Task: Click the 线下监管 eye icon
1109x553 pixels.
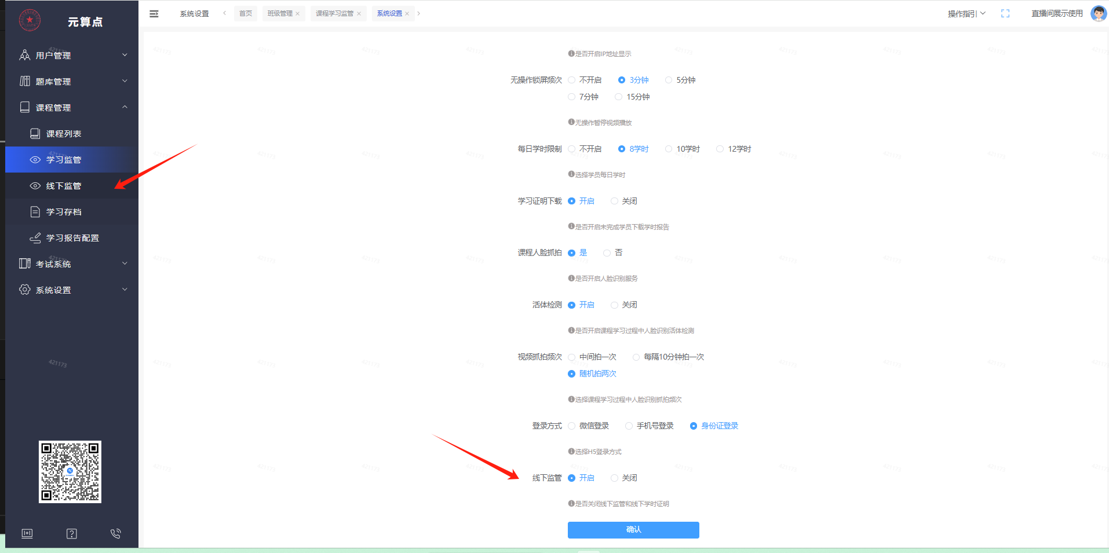Action: pyautogui.click(x=35, y=186)
